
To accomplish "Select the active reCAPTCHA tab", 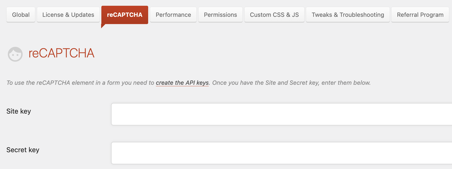I will [x=125, y=15].
